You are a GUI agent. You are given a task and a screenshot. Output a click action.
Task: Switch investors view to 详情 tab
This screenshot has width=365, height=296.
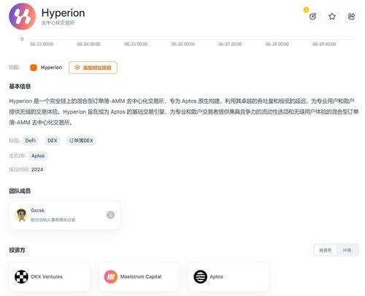click(347, 250)
